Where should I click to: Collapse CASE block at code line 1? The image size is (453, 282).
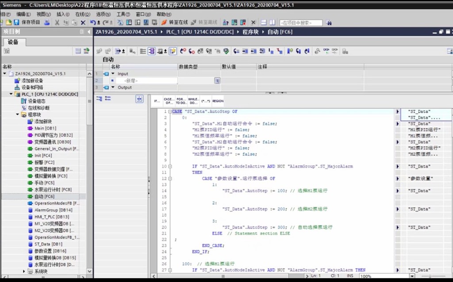[x=170, y=111]
